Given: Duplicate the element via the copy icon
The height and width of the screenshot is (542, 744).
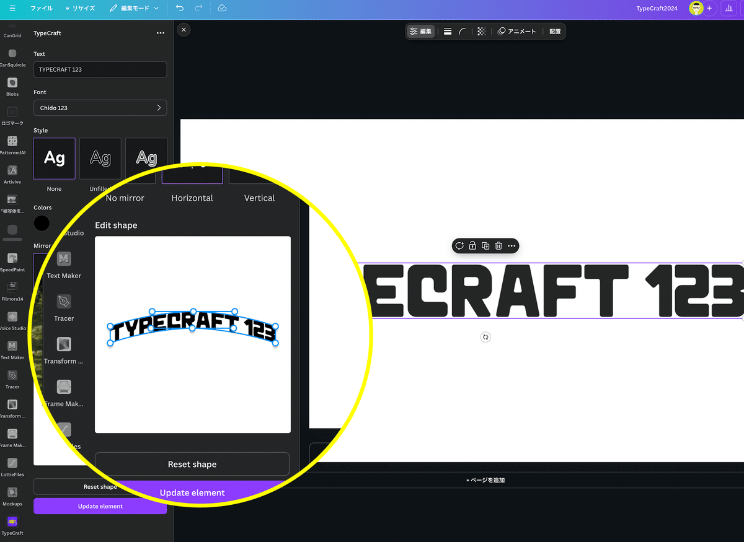Looking at the screenshot, I should (485, 245).
